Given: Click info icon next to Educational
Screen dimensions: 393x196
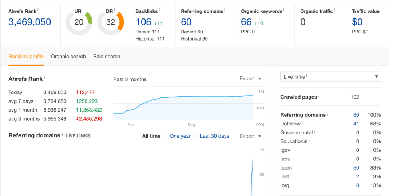Looking at the screenshot, I should coord(309,140).
